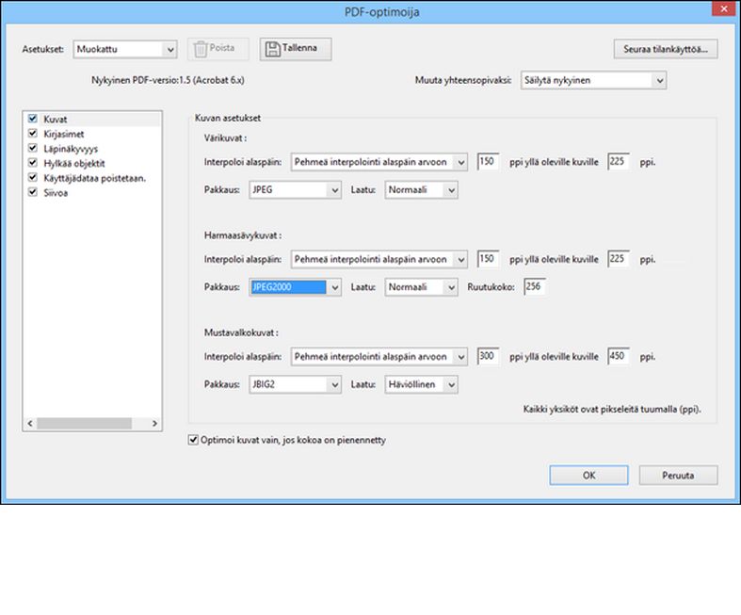The width and height of the screenshot is (741, 615).
Task: Click Harmaasävykuvat 150 ppi field
Action: [x=488, y=259]
